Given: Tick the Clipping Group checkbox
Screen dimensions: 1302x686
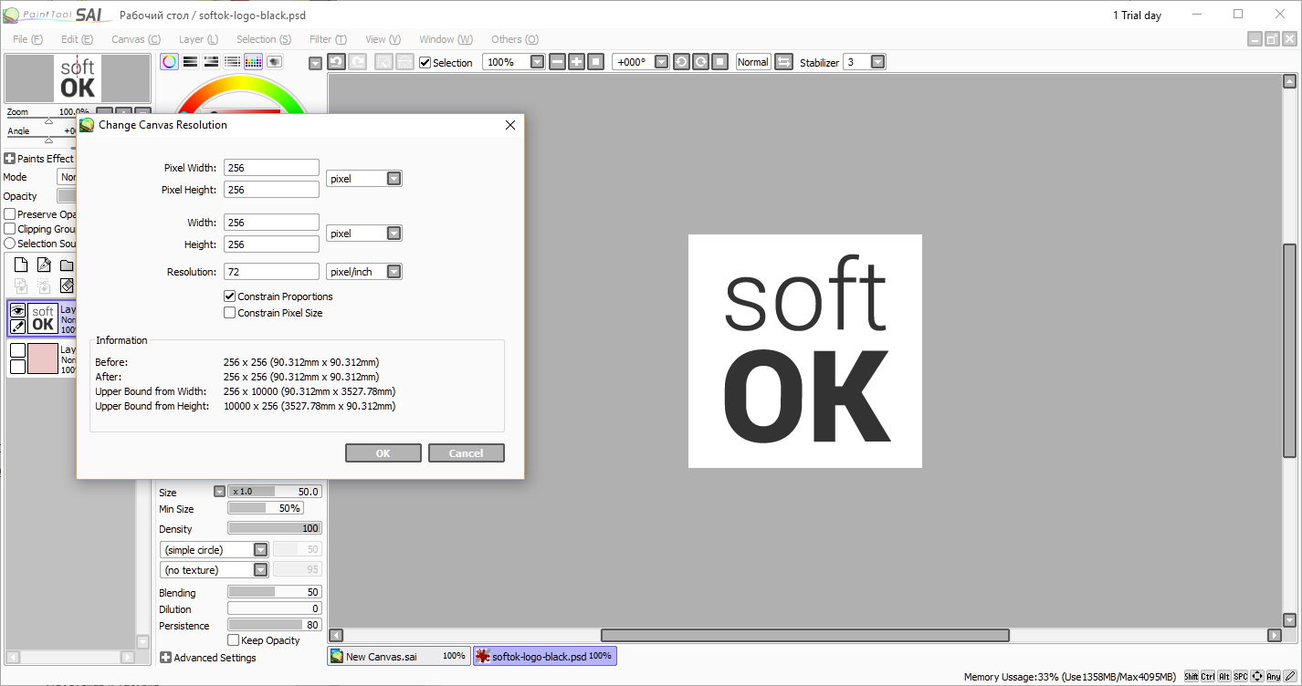Looking at the screenshot, I should click(10, 229).
